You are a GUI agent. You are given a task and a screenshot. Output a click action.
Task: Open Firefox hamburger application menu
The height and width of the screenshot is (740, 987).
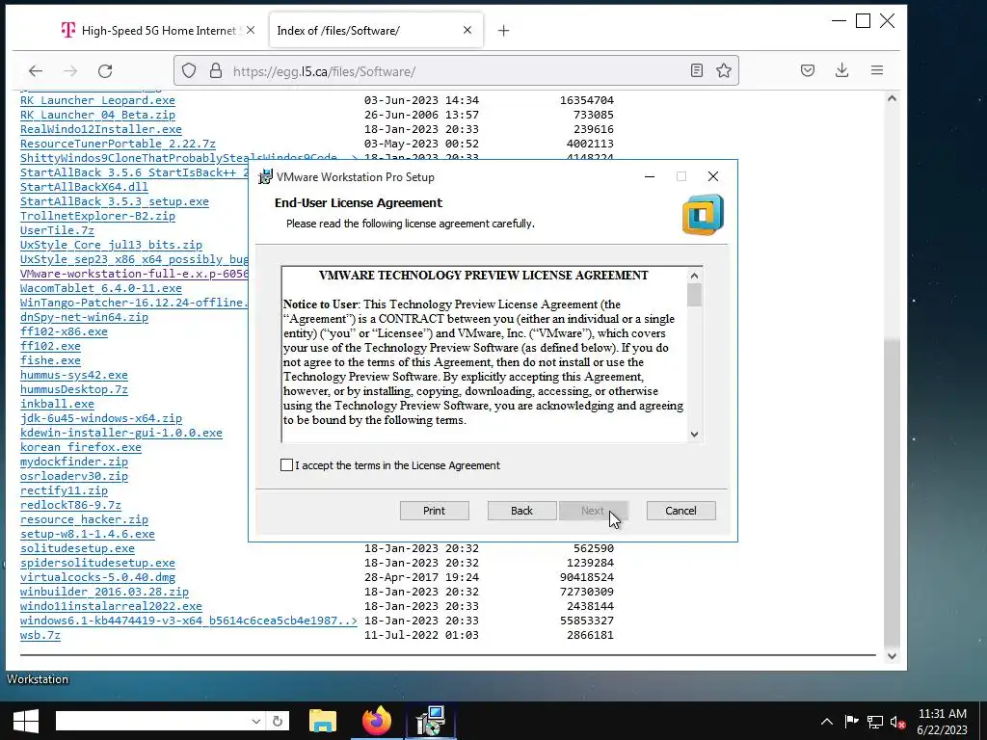[x=877, y=70]
